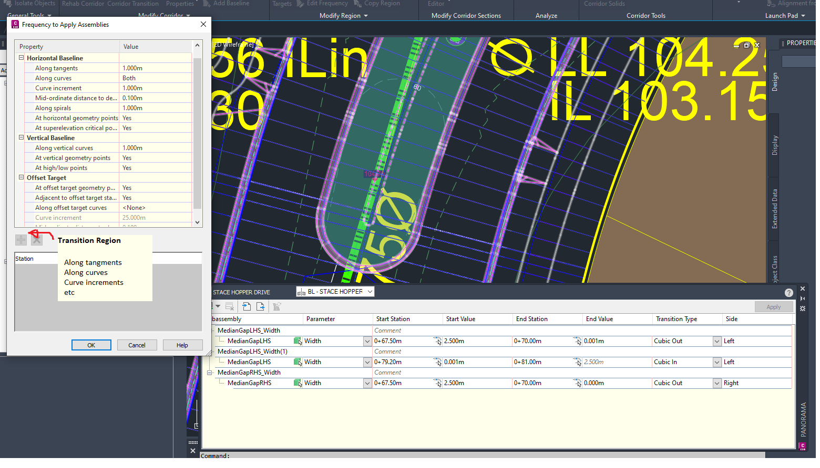Click the import file icon in Panorama toolbar
This screenshot has height=468, width=820.
tap(247, 306)
